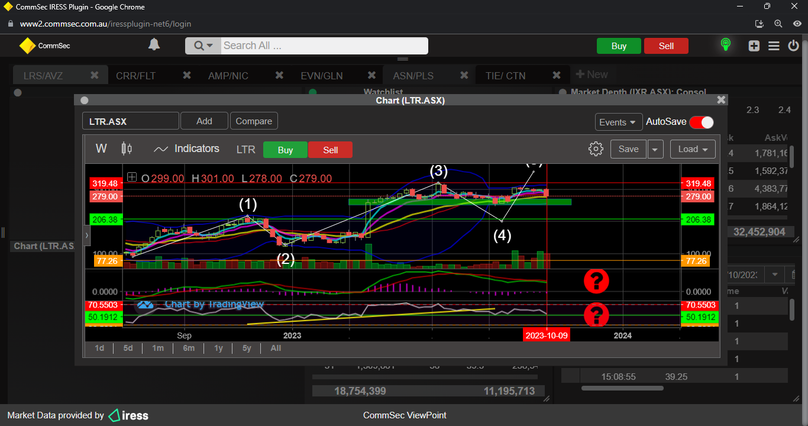Click the Compare button
Viewport: 808px width, 426px height.
pos(254,121)
